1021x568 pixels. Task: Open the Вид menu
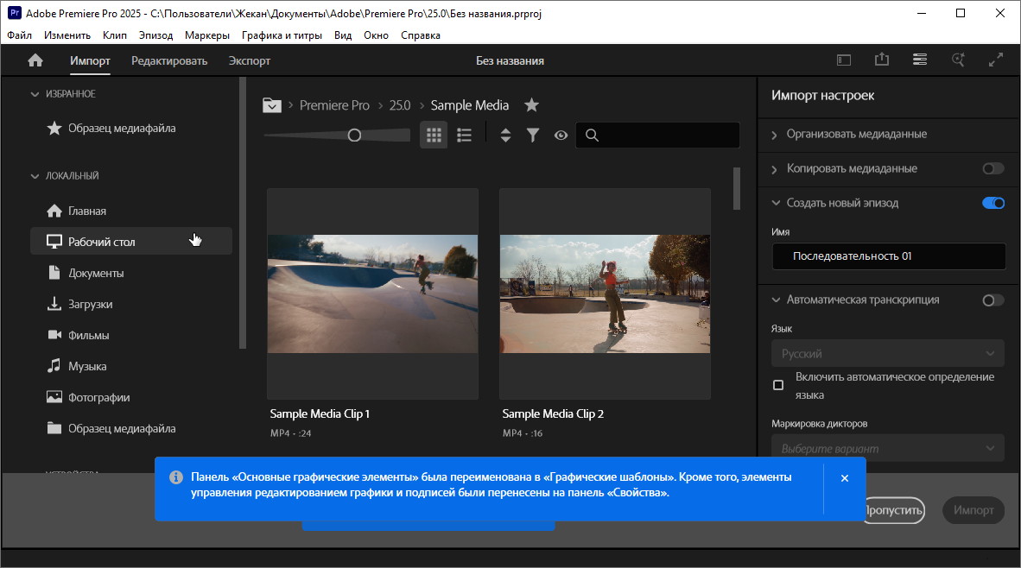pyautogui.click(x=343, y=35)
